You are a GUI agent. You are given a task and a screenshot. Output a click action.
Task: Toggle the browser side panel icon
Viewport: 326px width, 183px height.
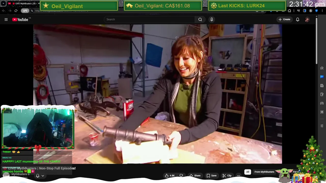coord(305,11)
